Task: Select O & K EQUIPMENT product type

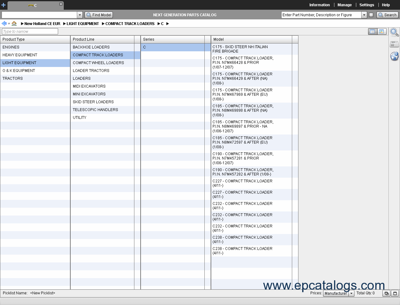Action: [x=35, y=71]
